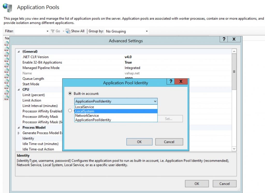Collapse the built-in account combo box arrow
The image size is (265, 193).
click(155, 101)
